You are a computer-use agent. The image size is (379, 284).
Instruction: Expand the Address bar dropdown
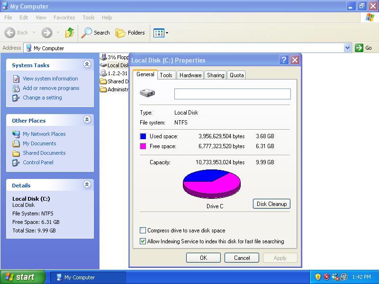pos(347,48)
